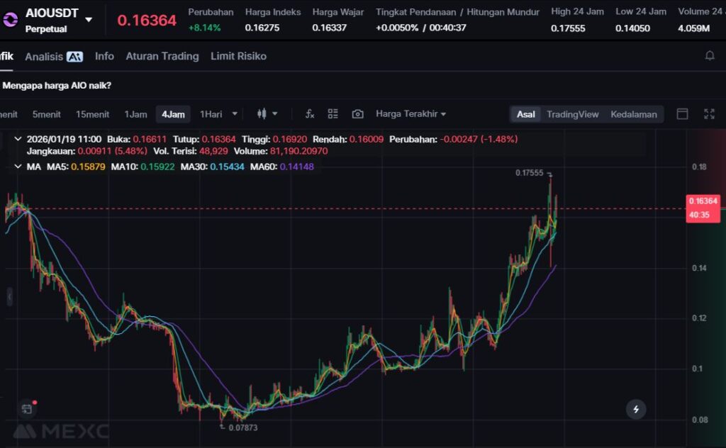The height and width of the screenshot is (448, 726).
Task: Expand chart to fullscreen
Action: 709,114
